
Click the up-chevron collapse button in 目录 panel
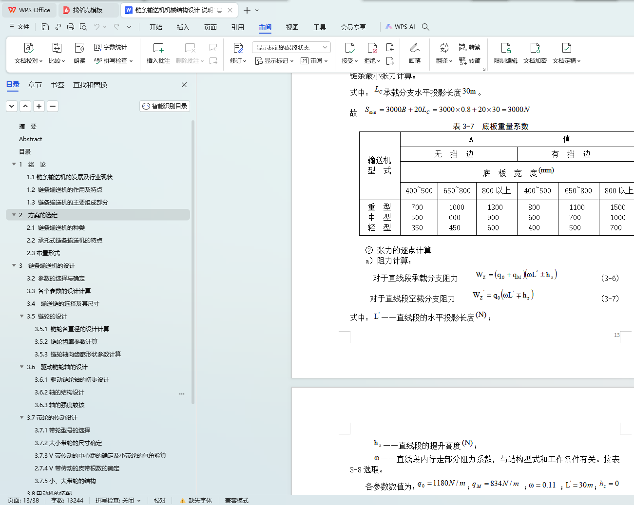point(26,106)
